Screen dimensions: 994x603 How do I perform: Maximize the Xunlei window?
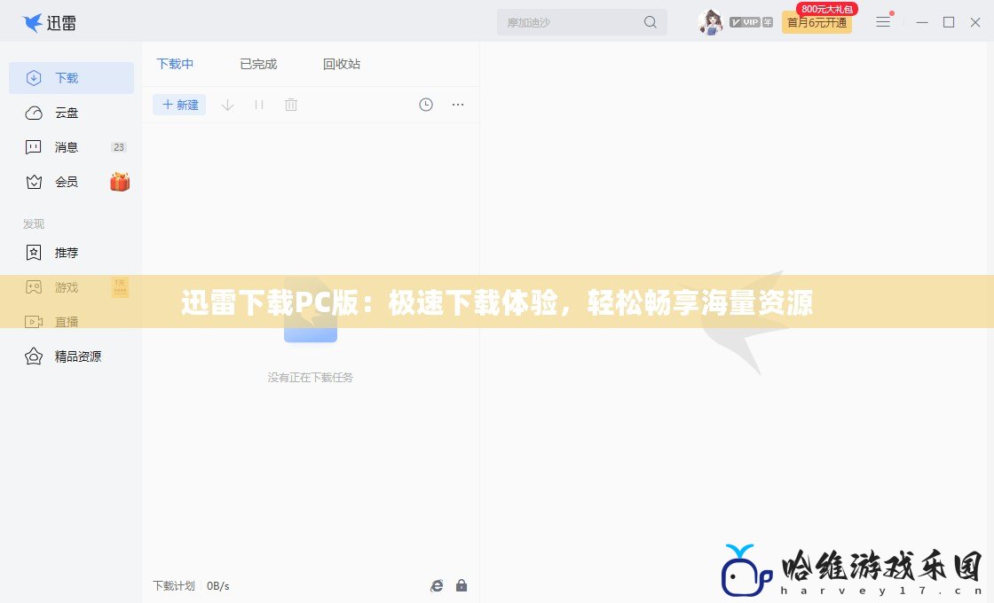coord(949,22)
